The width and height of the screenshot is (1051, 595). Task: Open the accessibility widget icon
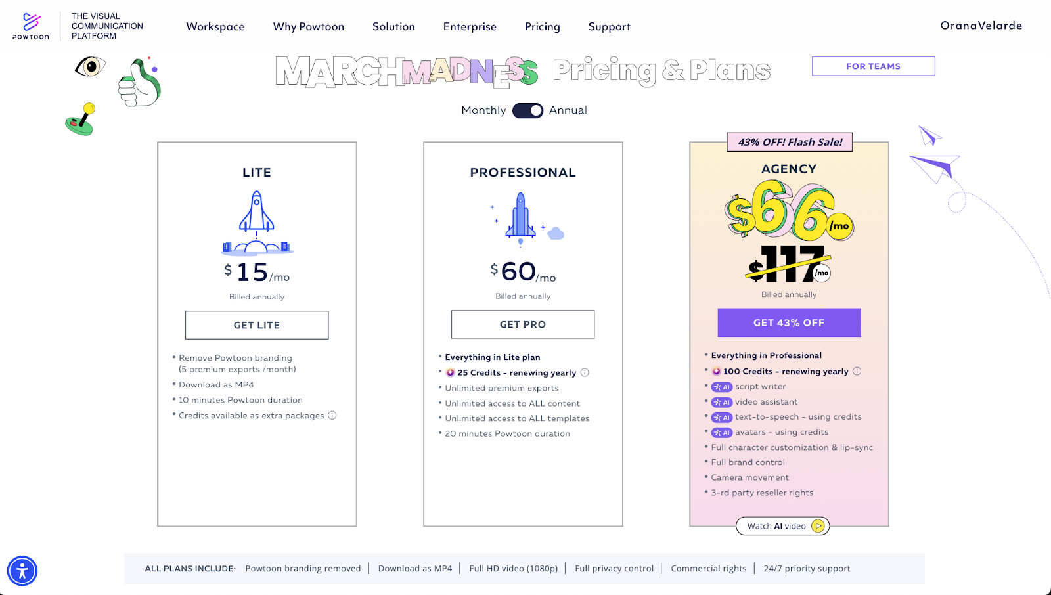(x=24, y=571)
